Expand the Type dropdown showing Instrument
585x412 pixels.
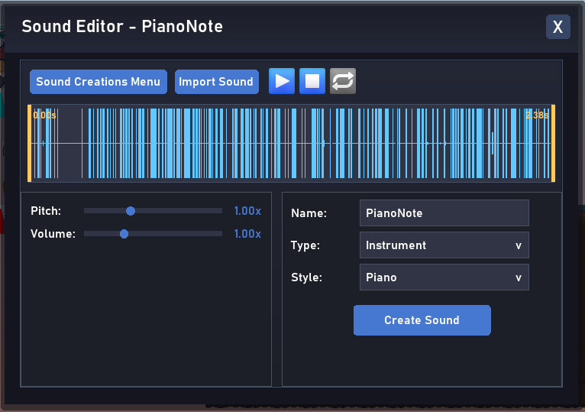click(444, 245)
